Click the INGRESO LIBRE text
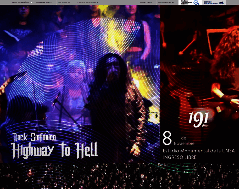The height and width of the screenshot is (189, 239). 180,157
